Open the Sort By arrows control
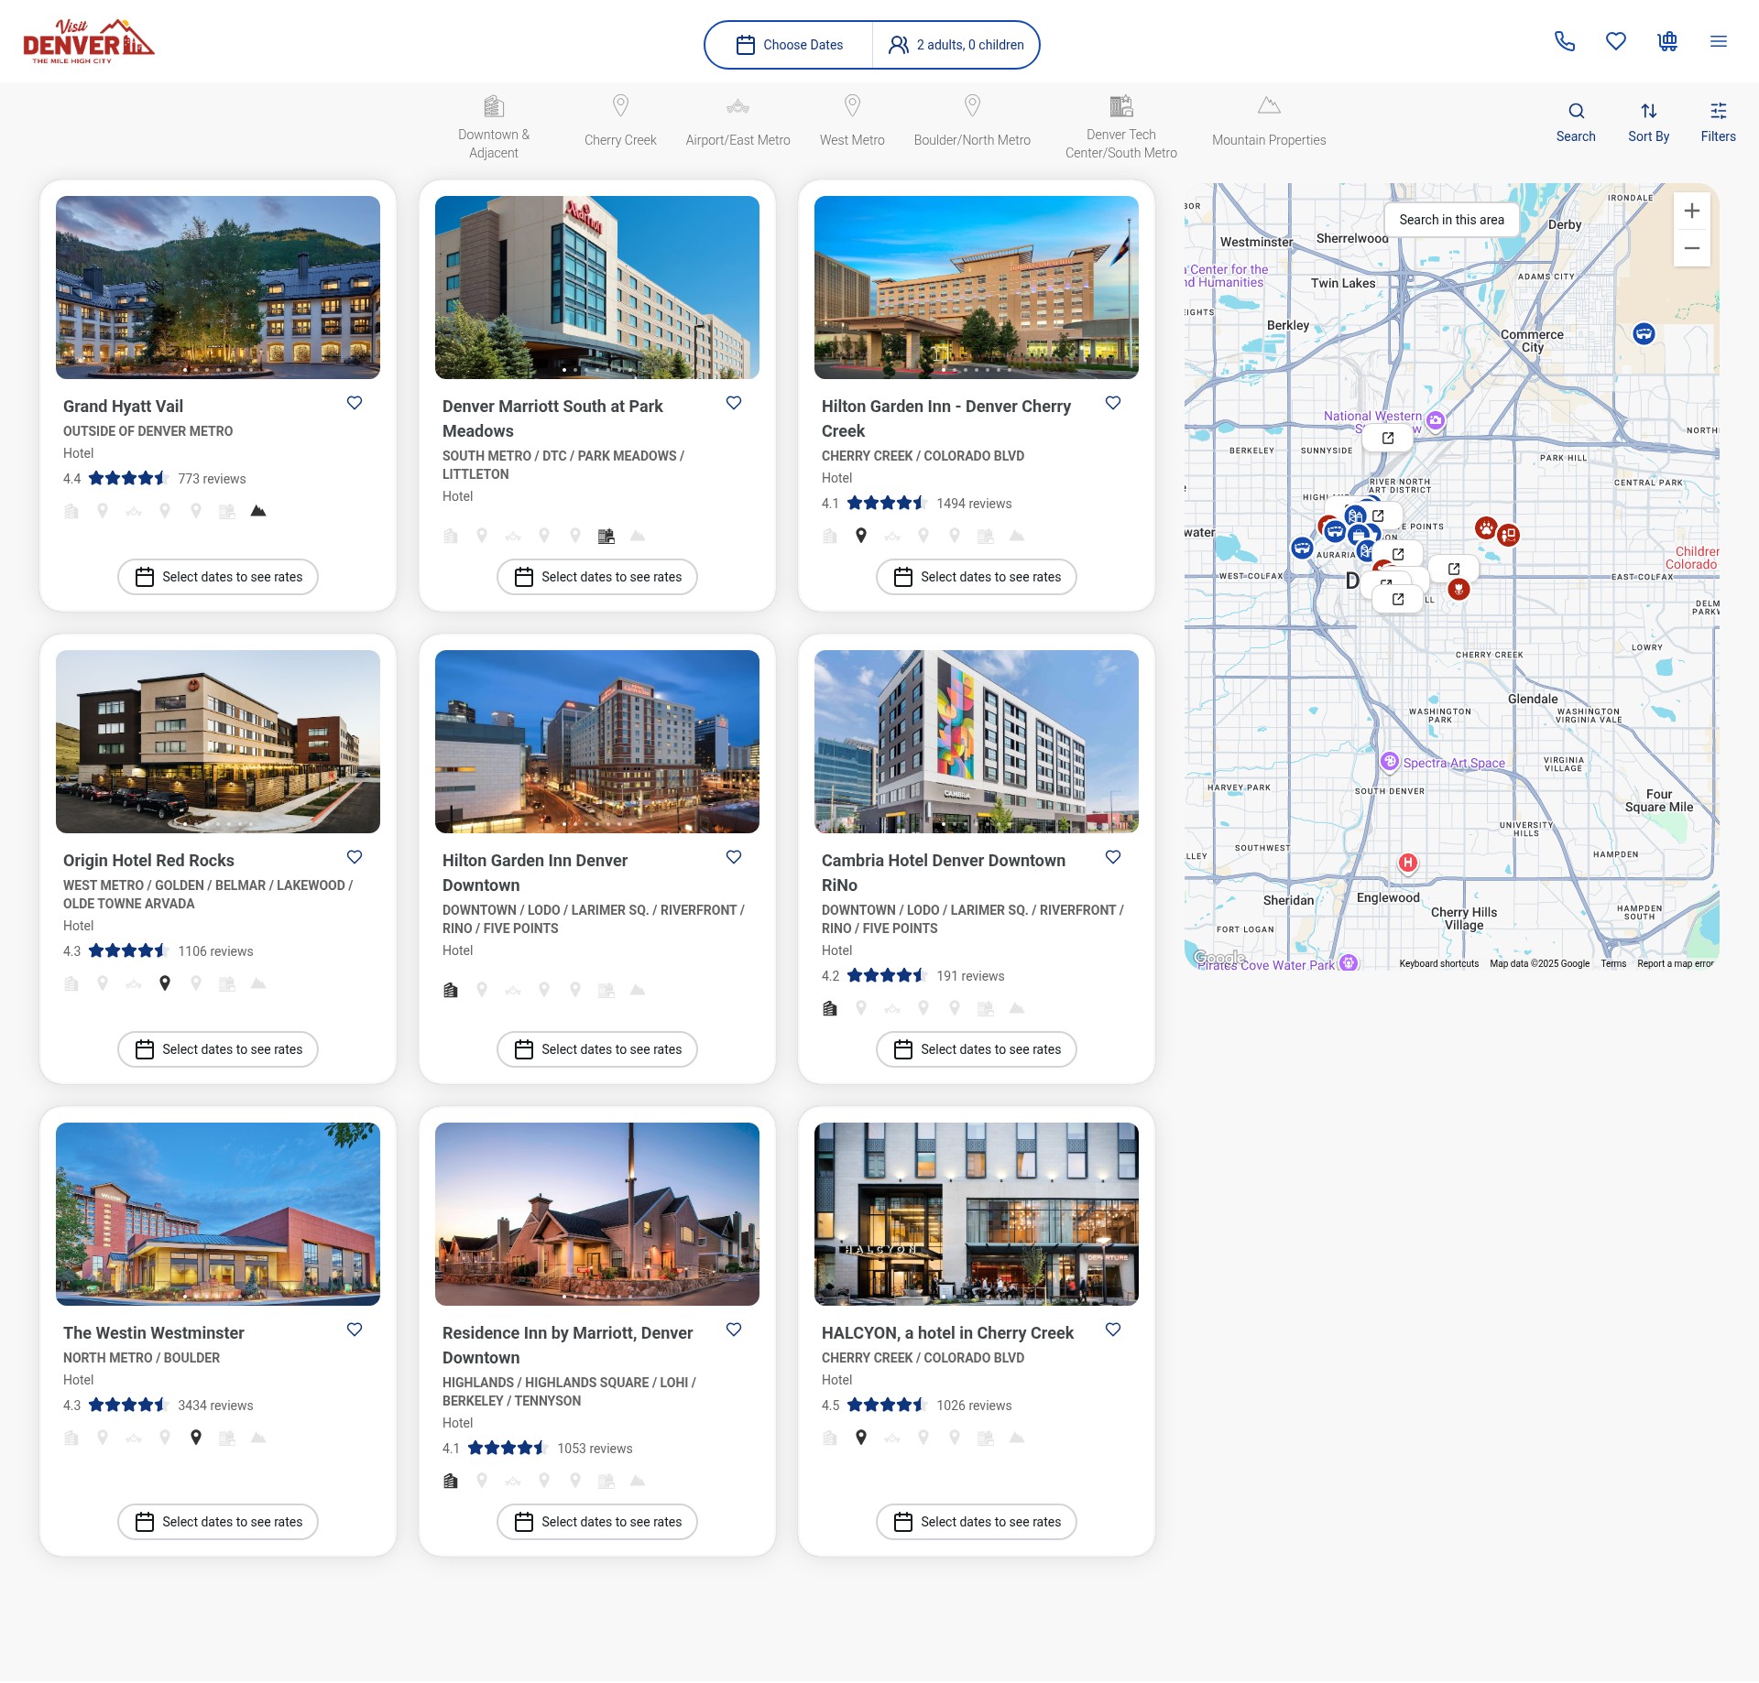The width and height of the screenshot is (1759, 1683). (x=1649, y=123)
